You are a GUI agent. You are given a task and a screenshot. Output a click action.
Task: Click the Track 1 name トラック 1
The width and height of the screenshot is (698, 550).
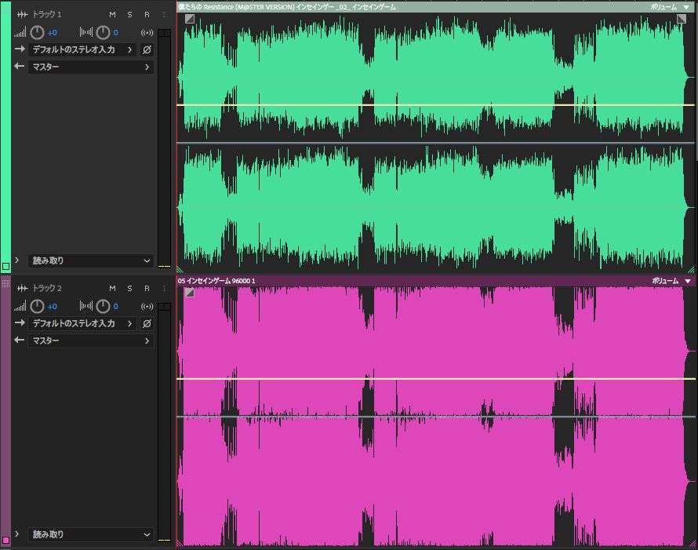coord(47,15)
